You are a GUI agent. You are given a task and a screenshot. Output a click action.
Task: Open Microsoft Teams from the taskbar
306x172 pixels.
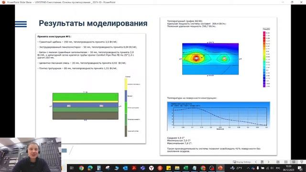point(142,168)
